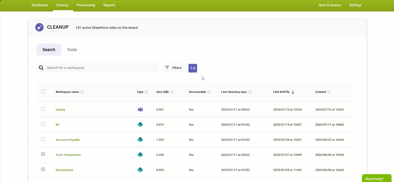The width and height of the screenshot is (394, 182).
Task: Check the Accounts Payable checkbox
Action: coord(43,139)
